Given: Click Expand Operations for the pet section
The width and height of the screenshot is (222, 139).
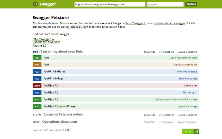Looking at the screenshot, I should 187,52.
